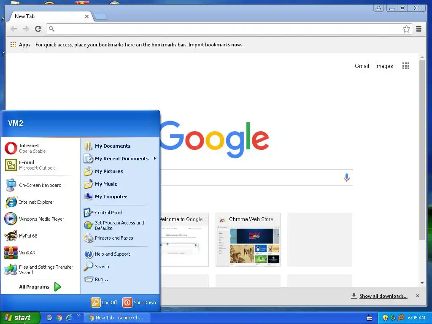Click the taskbar clock 6:05 AM

(x=416, y=318)
